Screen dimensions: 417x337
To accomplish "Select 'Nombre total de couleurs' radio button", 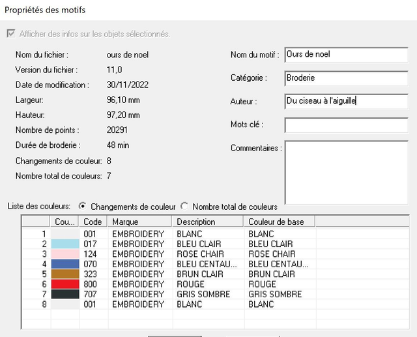I will [184, 207].
